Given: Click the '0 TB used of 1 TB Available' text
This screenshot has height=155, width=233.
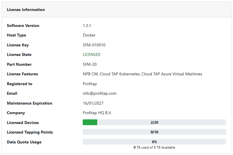Looking at the screenshot, I should (x=154, y=147).
